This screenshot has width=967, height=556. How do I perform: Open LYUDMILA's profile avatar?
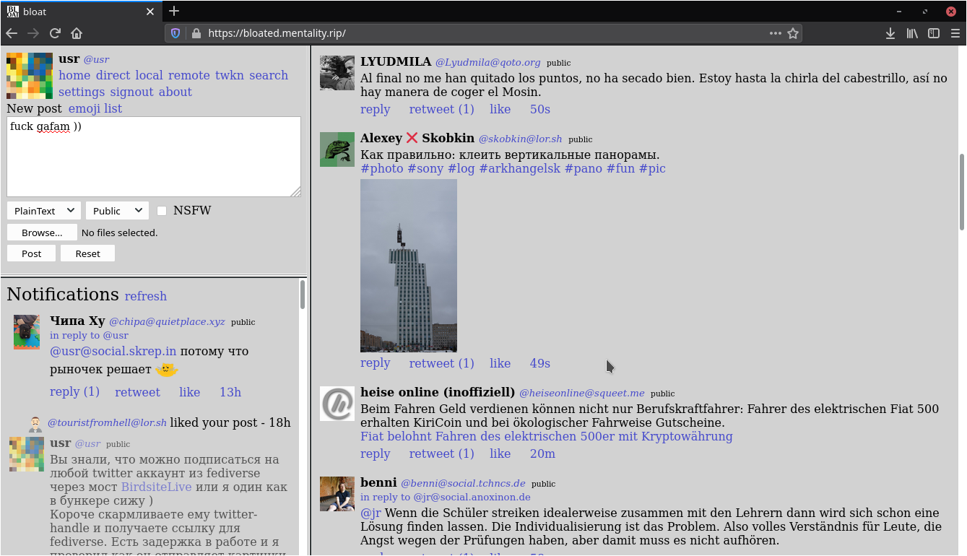click(x=337, y=72)
